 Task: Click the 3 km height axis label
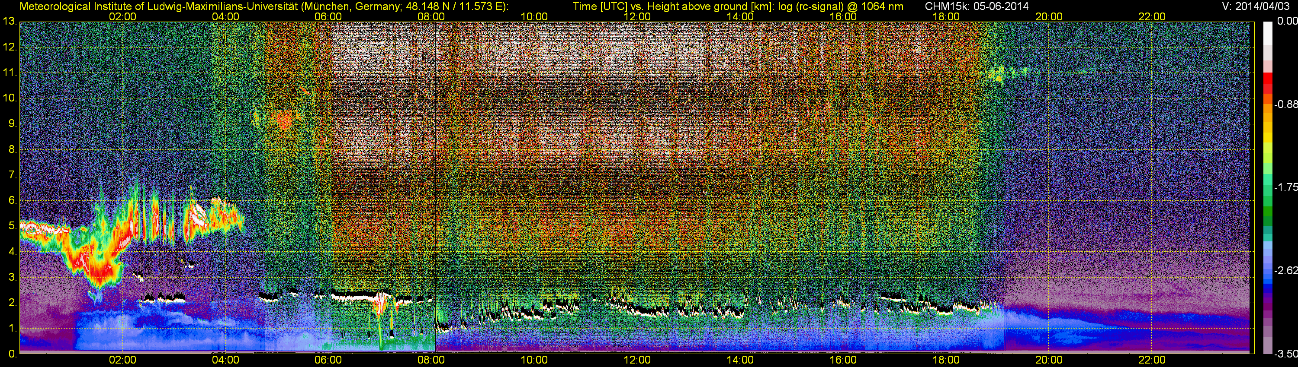tap(12, 277)
